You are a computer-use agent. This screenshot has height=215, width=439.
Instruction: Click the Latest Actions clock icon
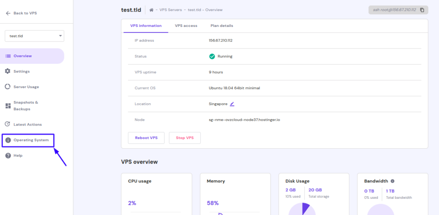coord(8,124)
